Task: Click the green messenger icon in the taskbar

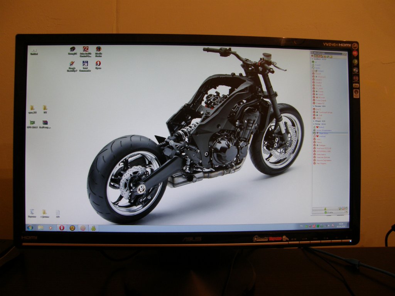Action: tap(93, 228)
